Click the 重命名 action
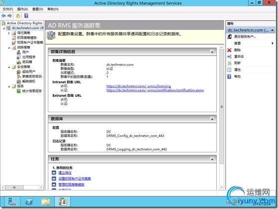This screenshot has height=209, width=278. coord(239,57)
